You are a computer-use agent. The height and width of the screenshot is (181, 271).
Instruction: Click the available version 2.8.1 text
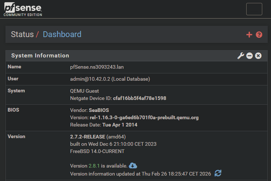tap(94, 166)
